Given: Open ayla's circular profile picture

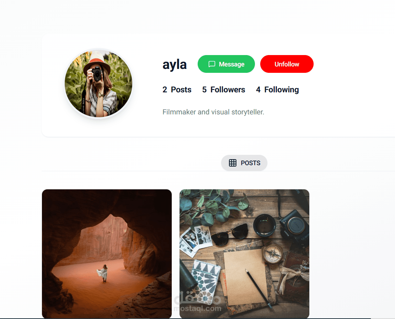Looking at the screenshot, I should 98,84.
